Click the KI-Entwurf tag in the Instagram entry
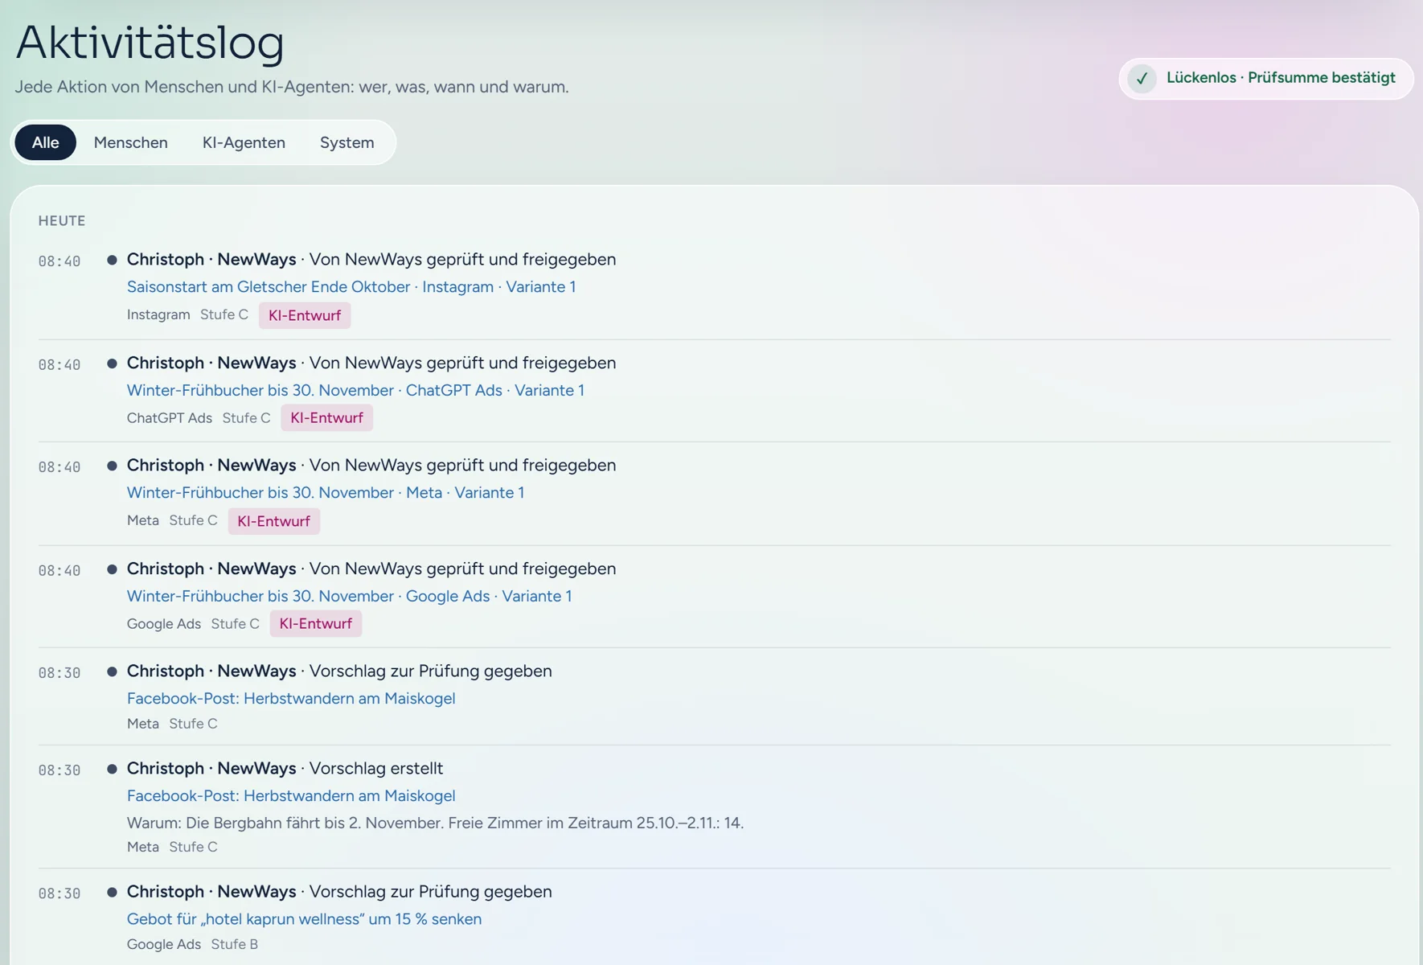This screenshot has height=965, width=1423. pos(305,315)
